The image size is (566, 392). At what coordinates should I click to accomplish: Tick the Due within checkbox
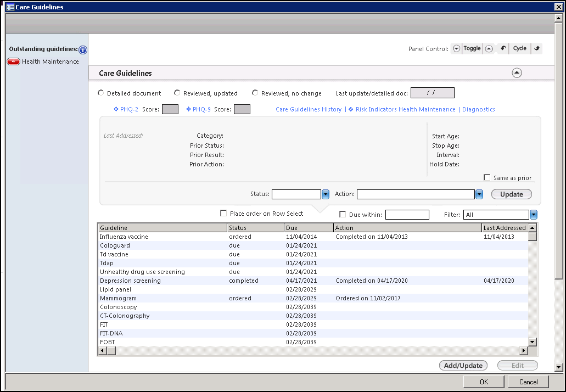point(343,215)
